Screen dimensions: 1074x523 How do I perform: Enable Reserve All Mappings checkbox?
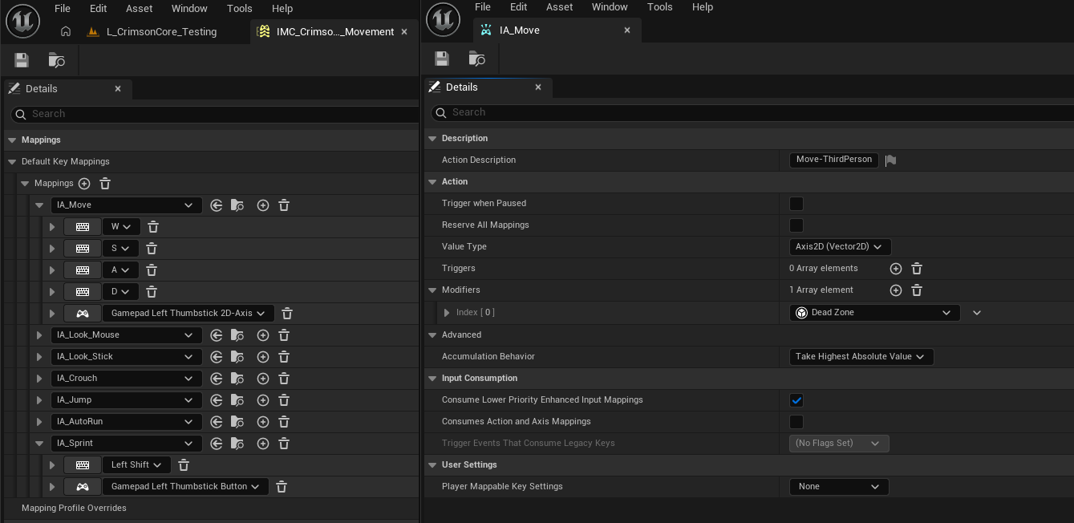tap(796, 225)
